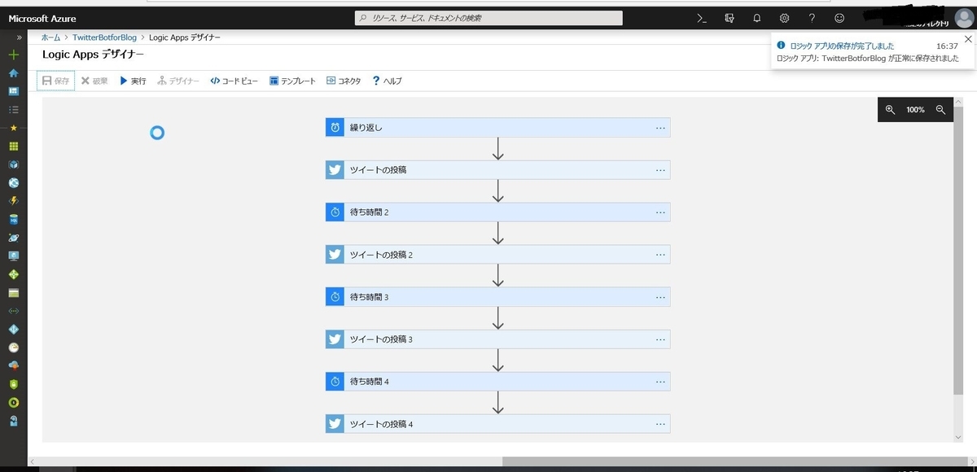The image size is (977, 472).
Task: Expand the 繰り返し trigger step
Action: point(497,128)
